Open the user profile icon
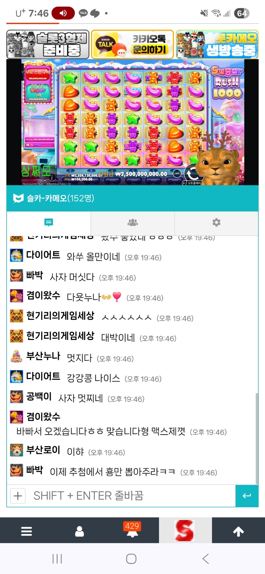Viewport: 265px width, 574px height. pyautogui.click(x=79, y=532)
